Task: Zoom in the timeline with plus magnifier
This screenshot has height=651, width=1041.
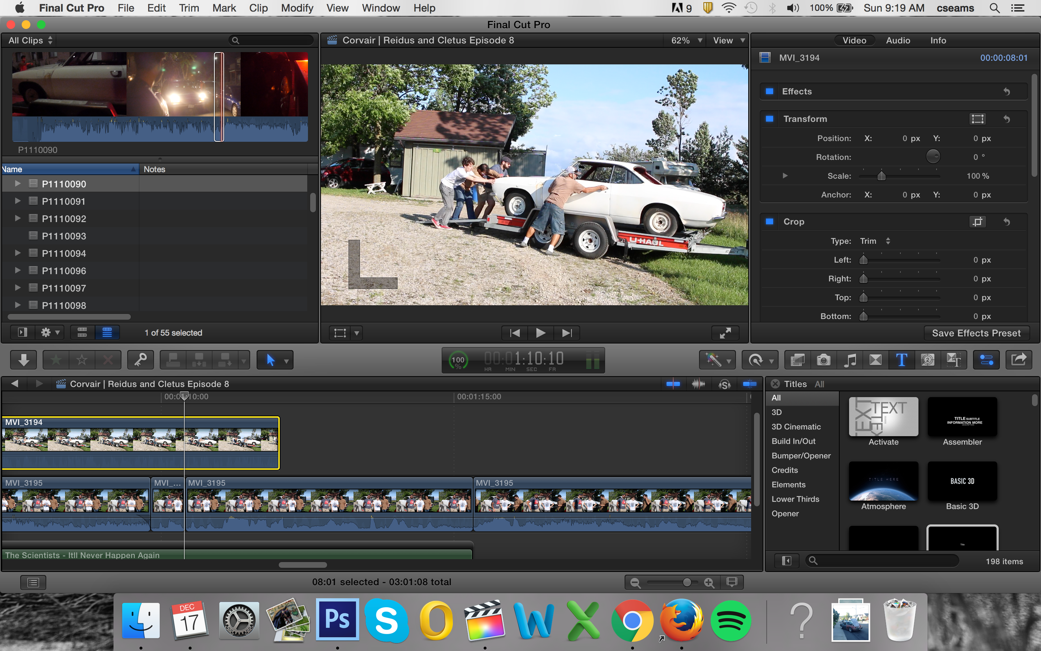Action: coord(709,583)
